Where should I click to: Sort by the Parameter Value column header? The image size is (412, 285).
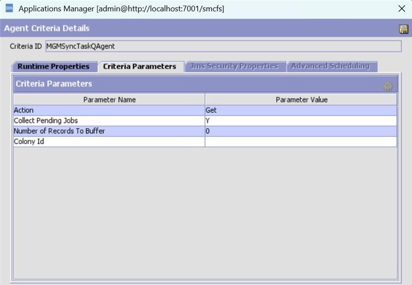pyautogui.click(x=301, y=100)
